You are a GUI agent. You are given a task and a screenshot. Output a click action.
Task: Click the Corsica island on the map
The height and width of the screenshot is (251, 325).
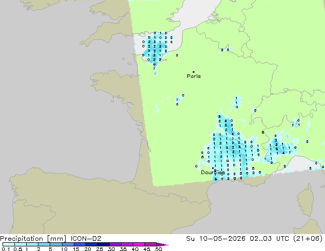tap(306, 199)
